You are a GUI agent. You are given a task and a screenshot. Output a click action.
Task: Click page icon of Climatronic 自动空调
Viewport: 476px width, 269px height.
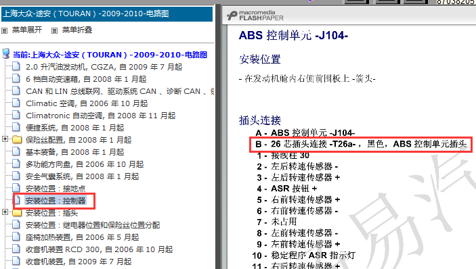[16, 115]
